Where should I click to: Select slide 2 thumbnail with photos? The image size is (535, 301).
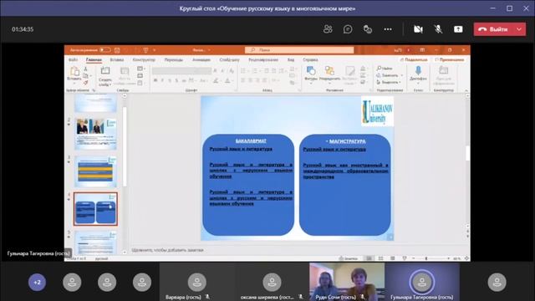pyautogui.click(x=95, y=134)
